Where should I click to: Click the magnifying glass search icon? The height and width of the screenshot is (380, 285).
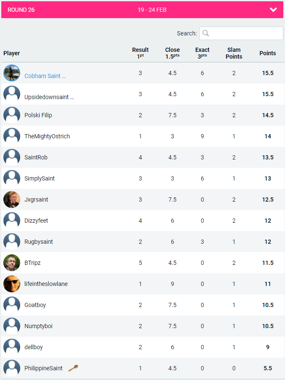click(x=206, y=33)
